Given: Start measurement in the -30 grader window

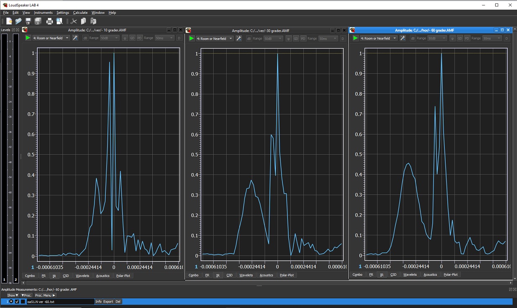Looking at the screenshot, I should (191, 39).
